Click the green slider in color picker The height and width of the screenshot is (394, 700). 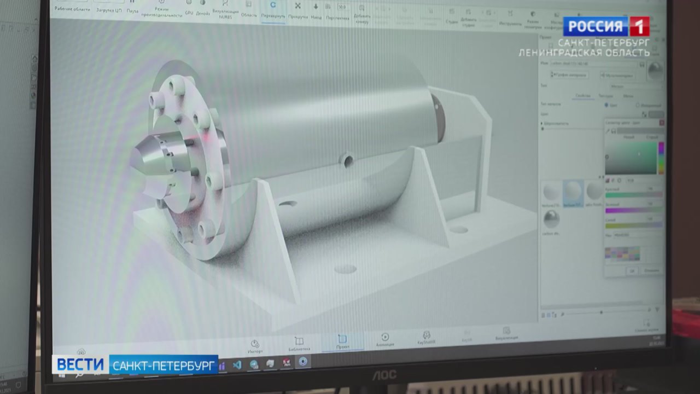point(634,210)
